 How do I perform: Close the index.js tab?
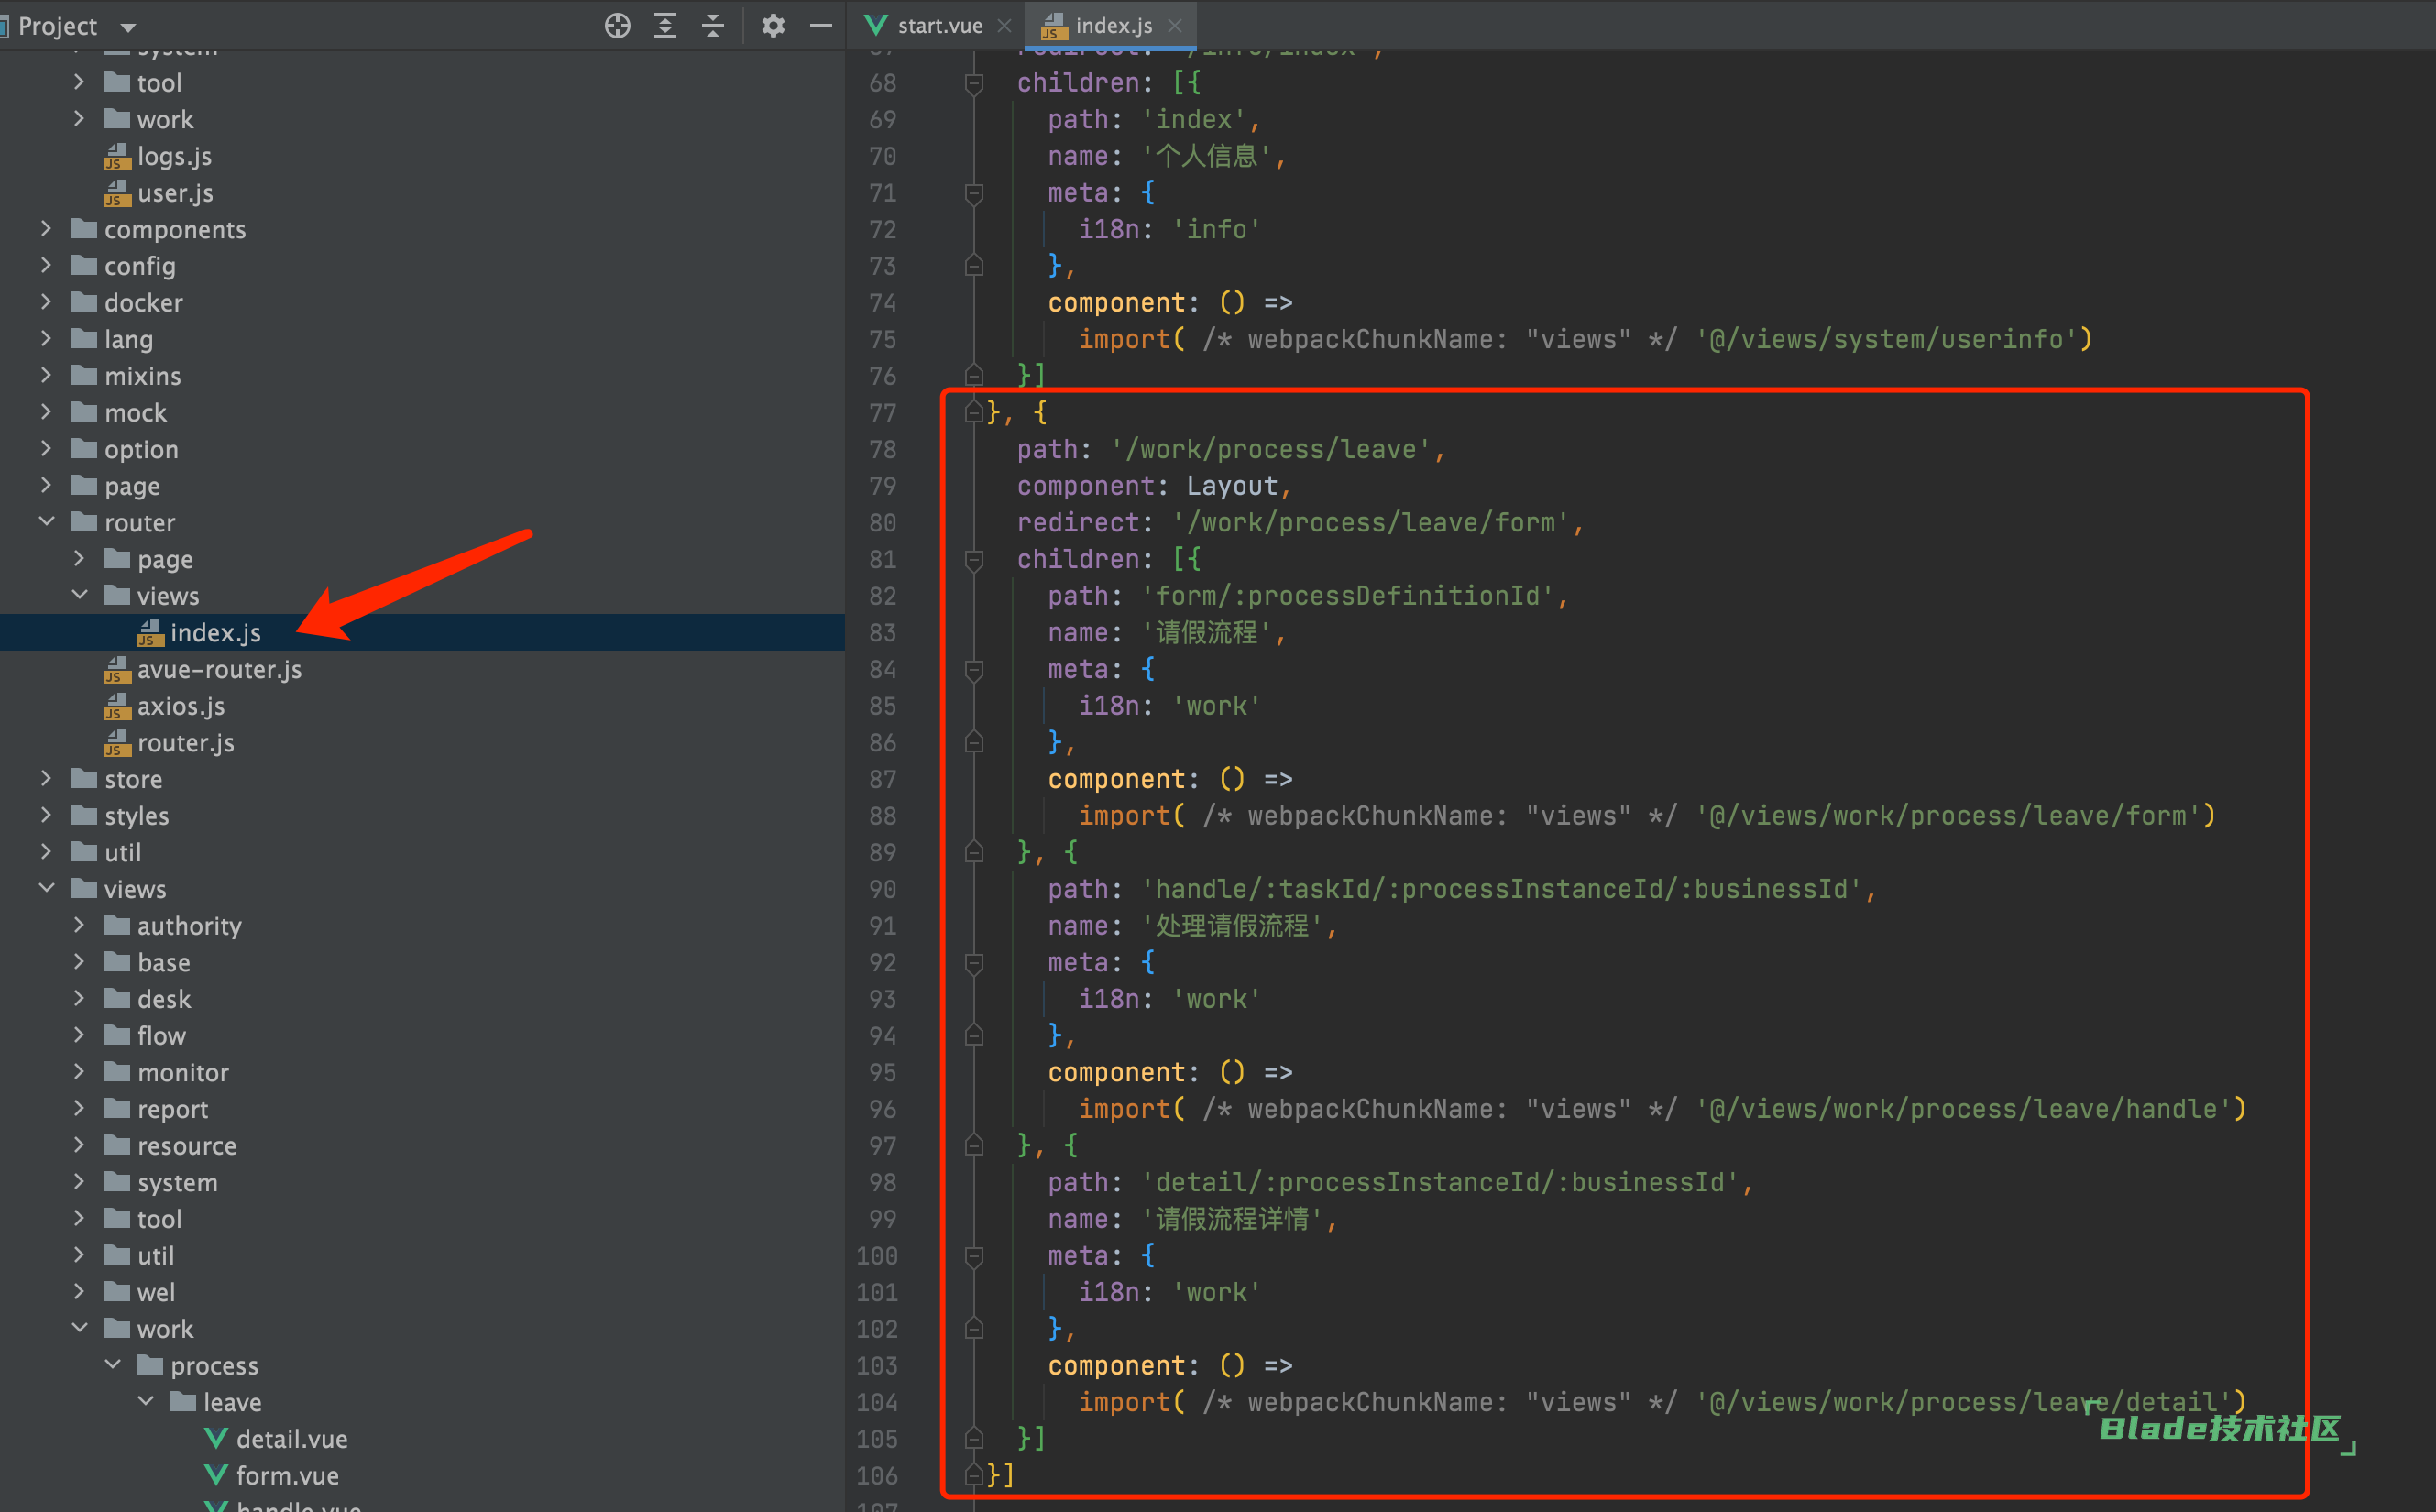[1175, 26]
